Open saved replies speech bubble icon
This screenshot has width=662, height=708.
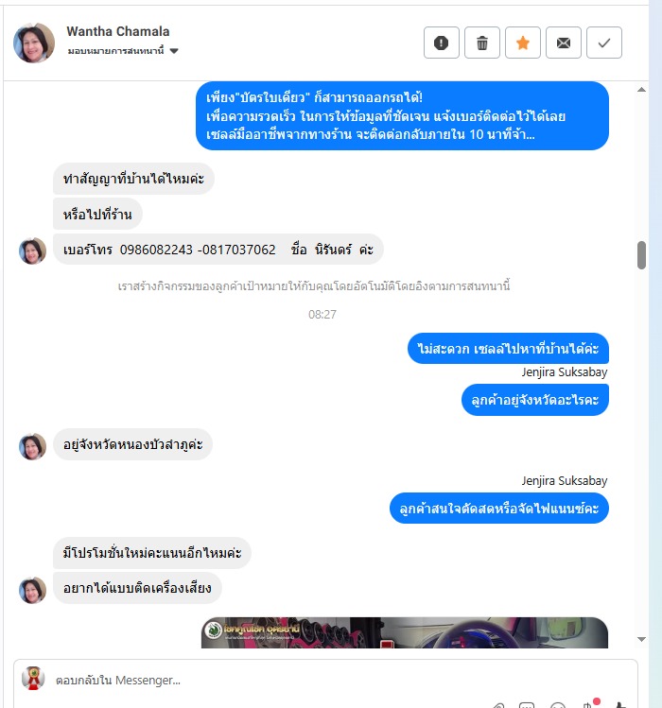tap(527, 706)
